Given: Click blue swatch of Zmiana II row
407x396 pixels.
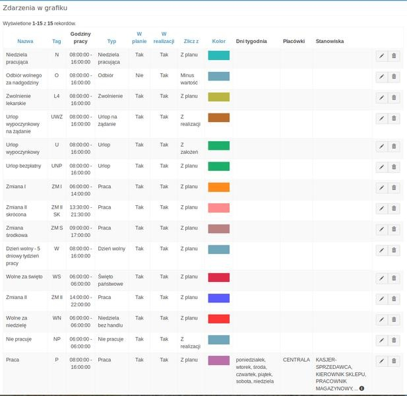Looking at the screenshot, I should click(219, 298).
